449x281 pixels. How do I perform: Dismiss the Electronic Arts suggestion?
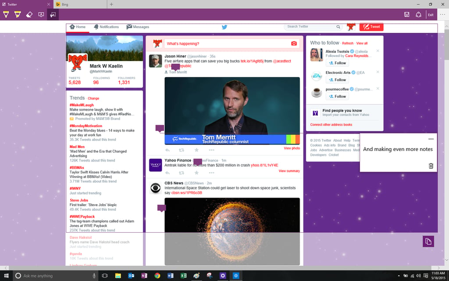[x=378, y=72]
